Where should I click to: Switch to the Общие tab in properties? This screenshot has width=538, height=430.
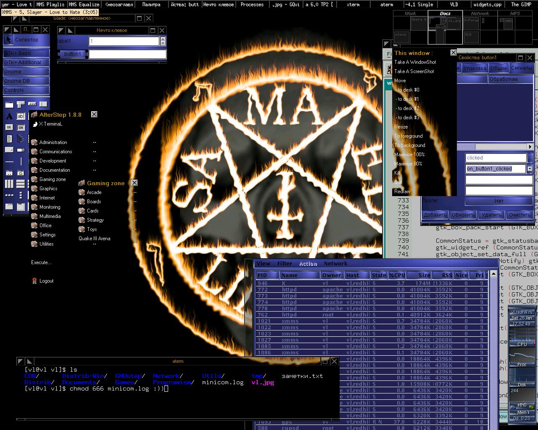(x=498, y=68)
